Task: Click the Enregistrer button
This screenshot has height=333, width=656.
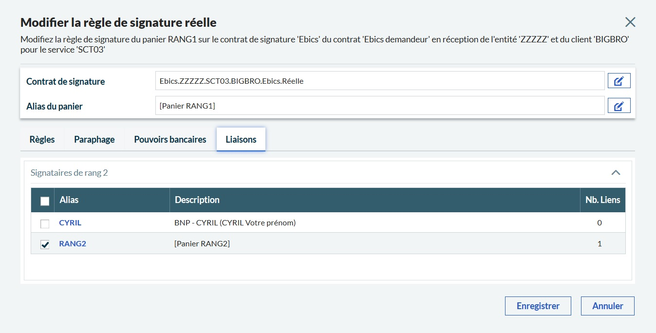Action: tap(538, 306)
